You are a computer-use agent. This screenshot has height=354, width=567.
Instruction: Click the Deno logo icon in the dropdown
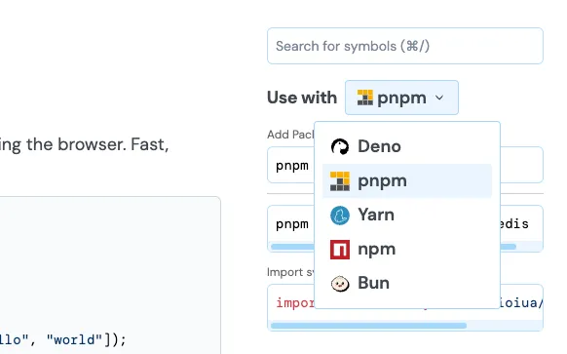[340, 146]
